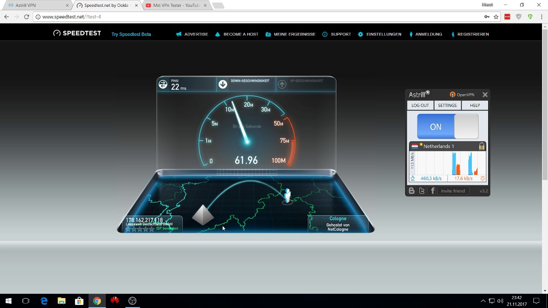Open the Registrieren sign-up link
Screen dimensions: 548x308
click(x=470, y=34)
